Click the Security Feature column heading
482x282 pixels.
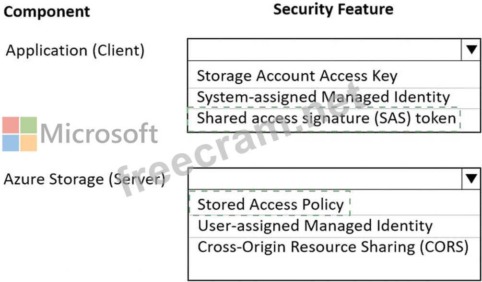pos(333,10)
